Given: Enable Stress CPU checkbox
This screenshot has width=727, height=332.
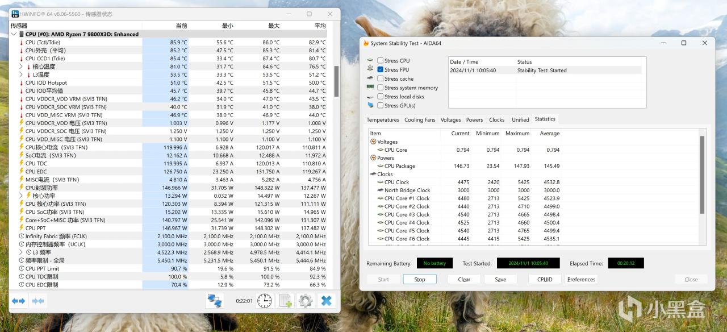Looking at the screenshot, I should [380, 60].
